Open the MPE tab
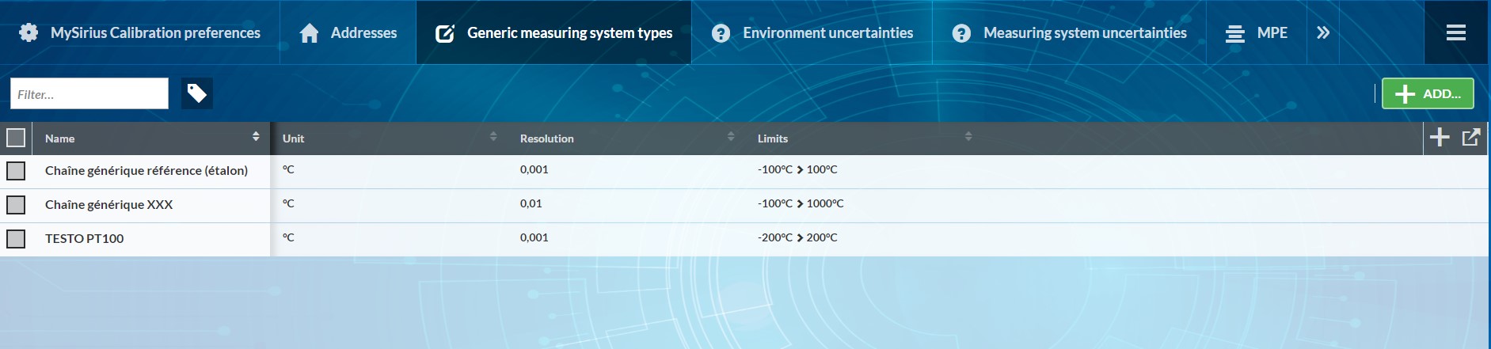The image size is (1491, 349). click(x=1256, y=32)
